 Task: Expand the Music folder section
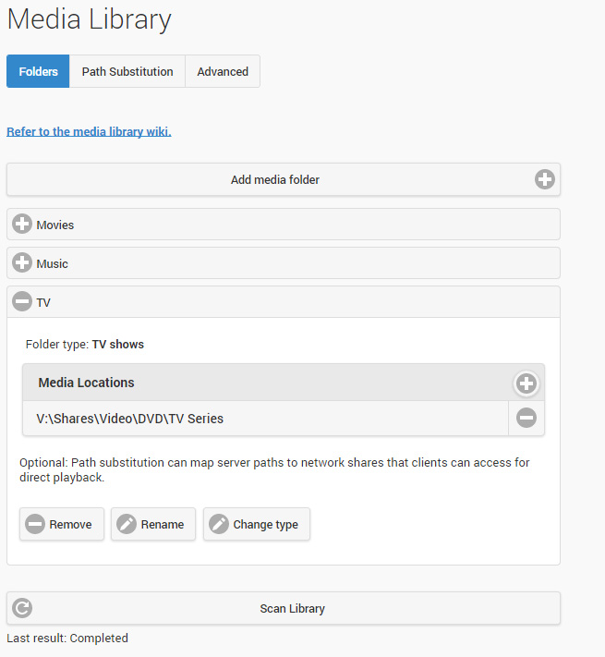(22, 263)
